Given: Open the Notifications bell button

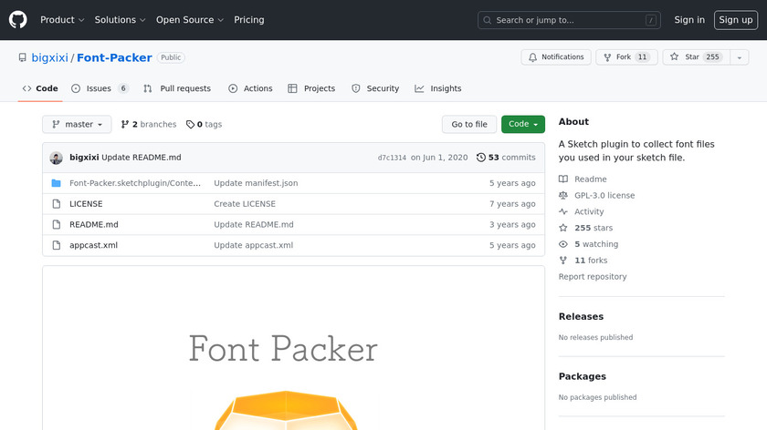Looking at the screenshot, I should [556, 57].
